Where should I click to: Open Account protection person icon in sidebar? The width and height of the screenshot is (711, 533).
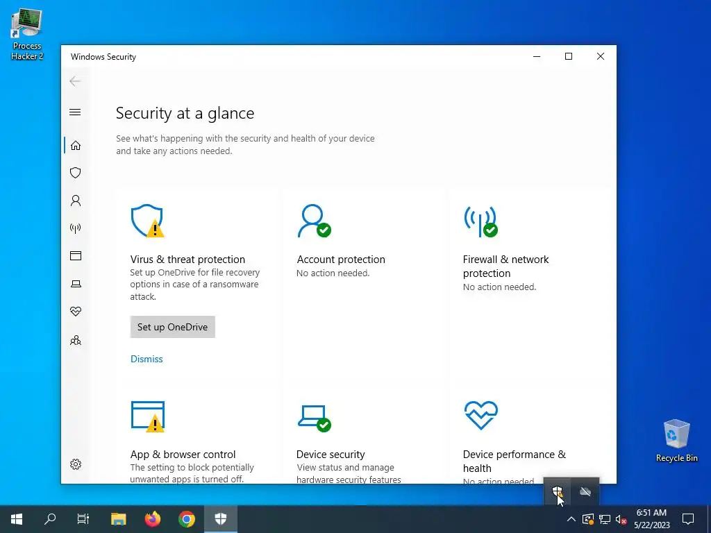75,201
